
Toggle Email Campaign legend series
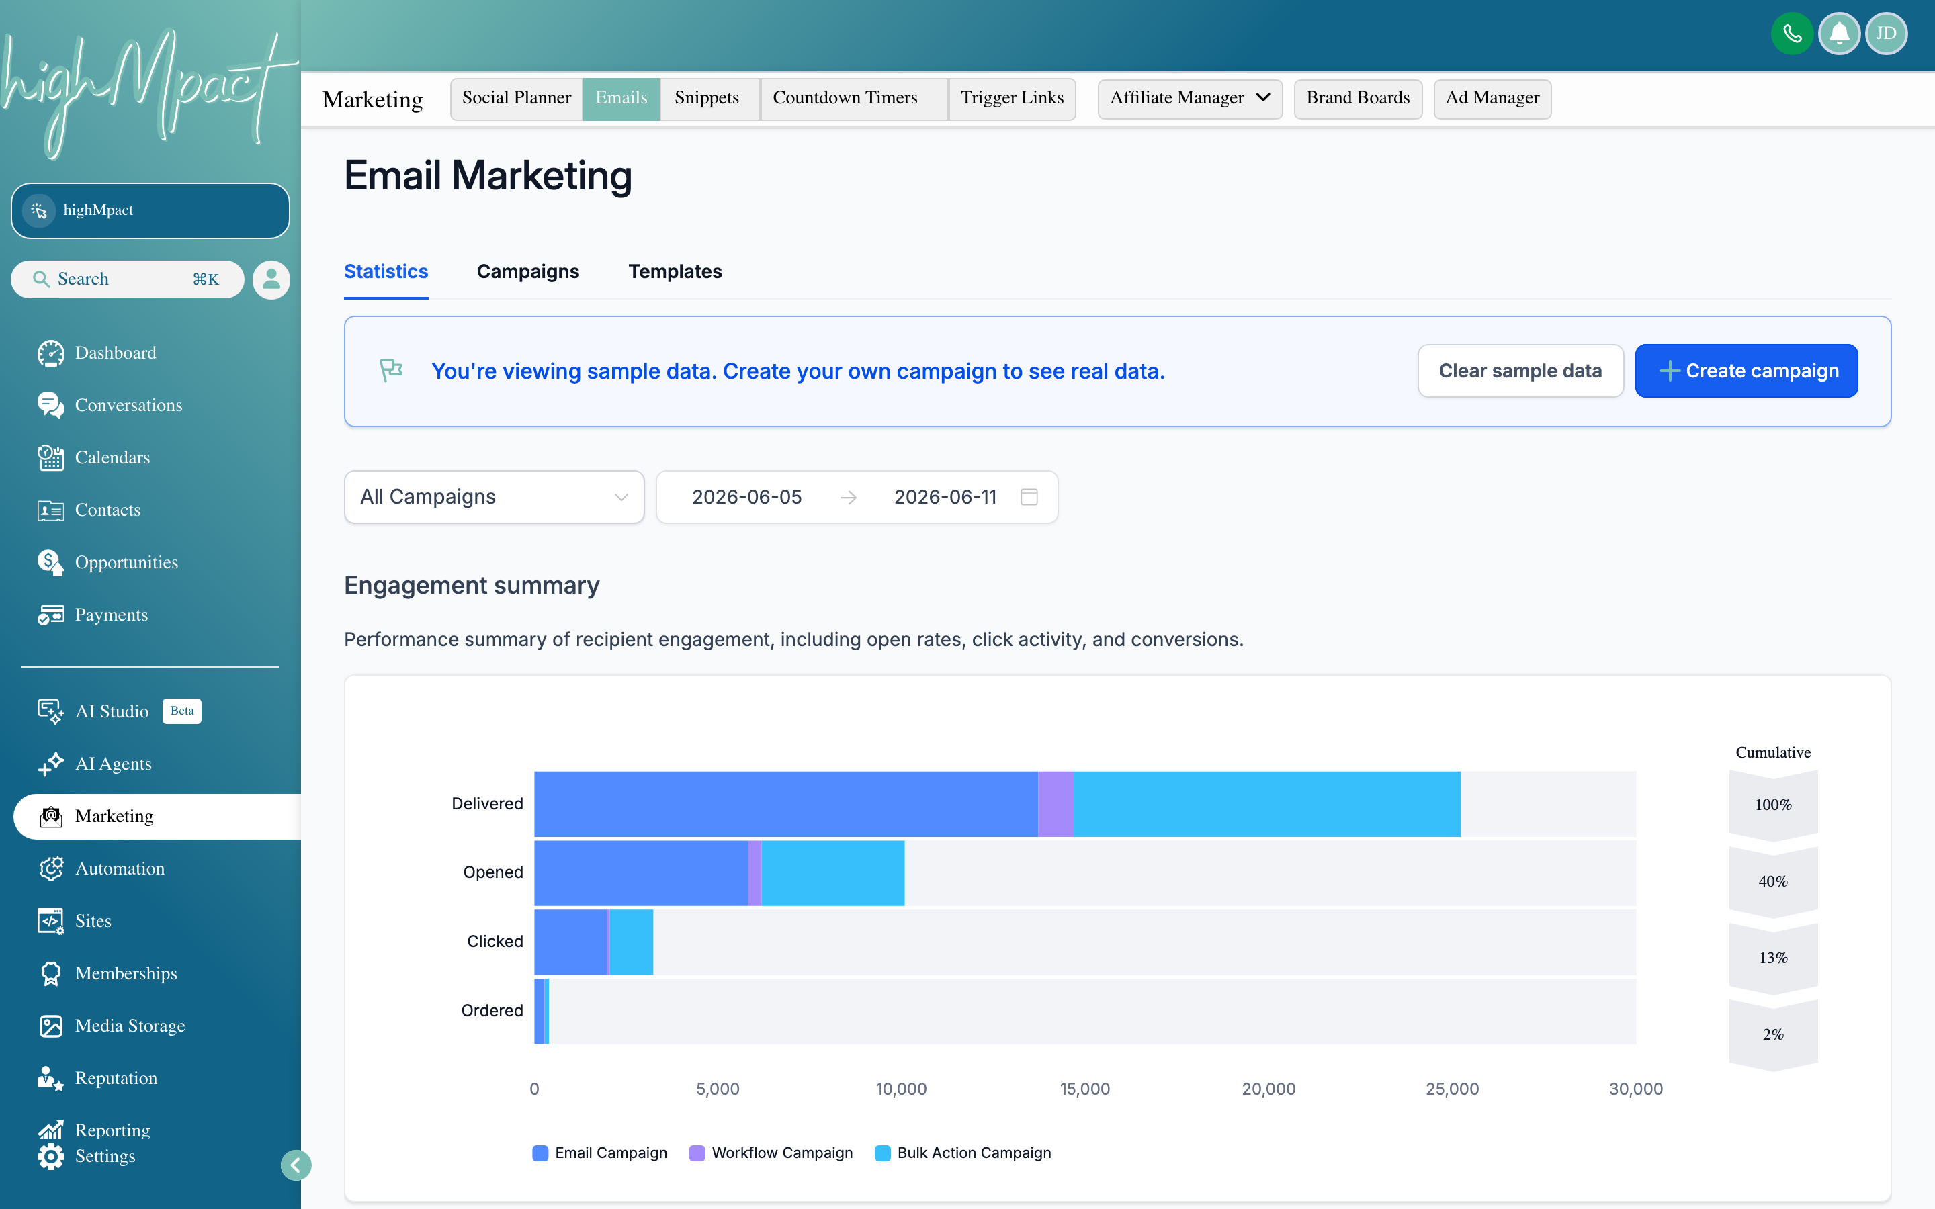point(600,1153)
